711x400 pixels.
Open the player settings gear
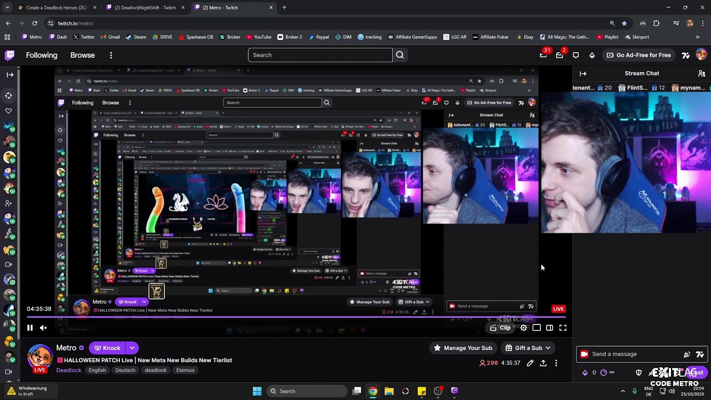click(523, 328)
